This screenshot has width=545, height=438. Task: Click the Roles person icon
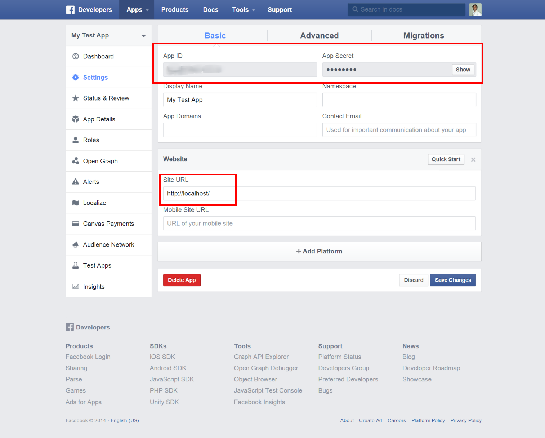[76, 140]
